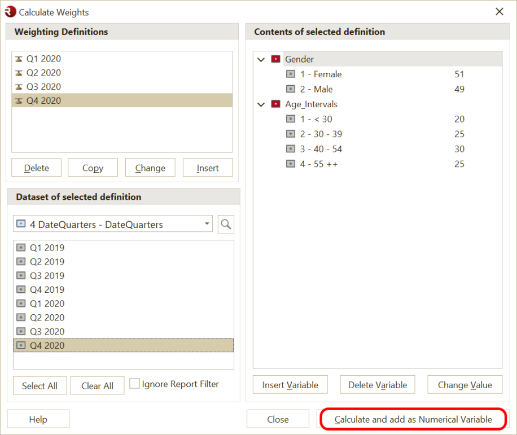517x435 pixels.
Task: Click Select All for the dataset values
Action: point(40,385)
